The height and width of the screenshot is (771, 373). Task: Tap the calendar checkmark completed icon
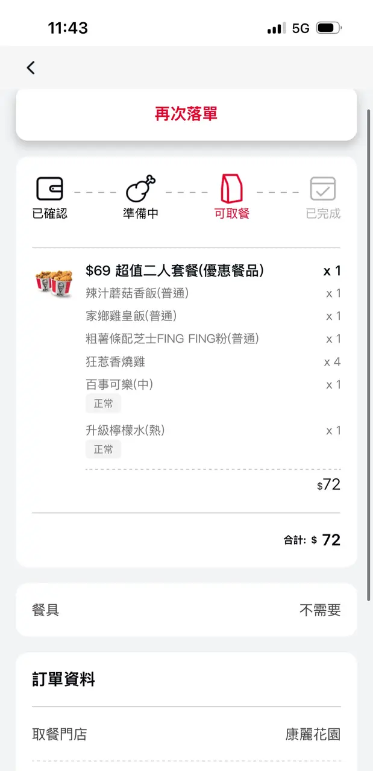coord(323,189)
